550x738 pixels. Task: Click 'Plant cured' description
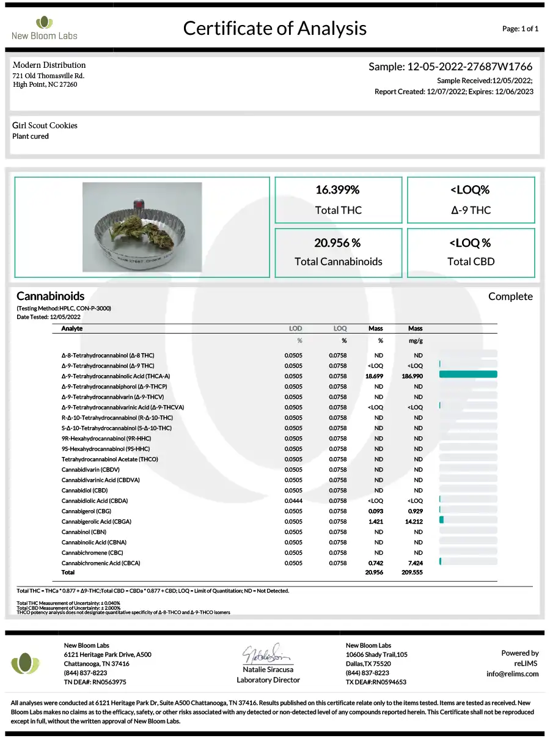pos(31,136)
